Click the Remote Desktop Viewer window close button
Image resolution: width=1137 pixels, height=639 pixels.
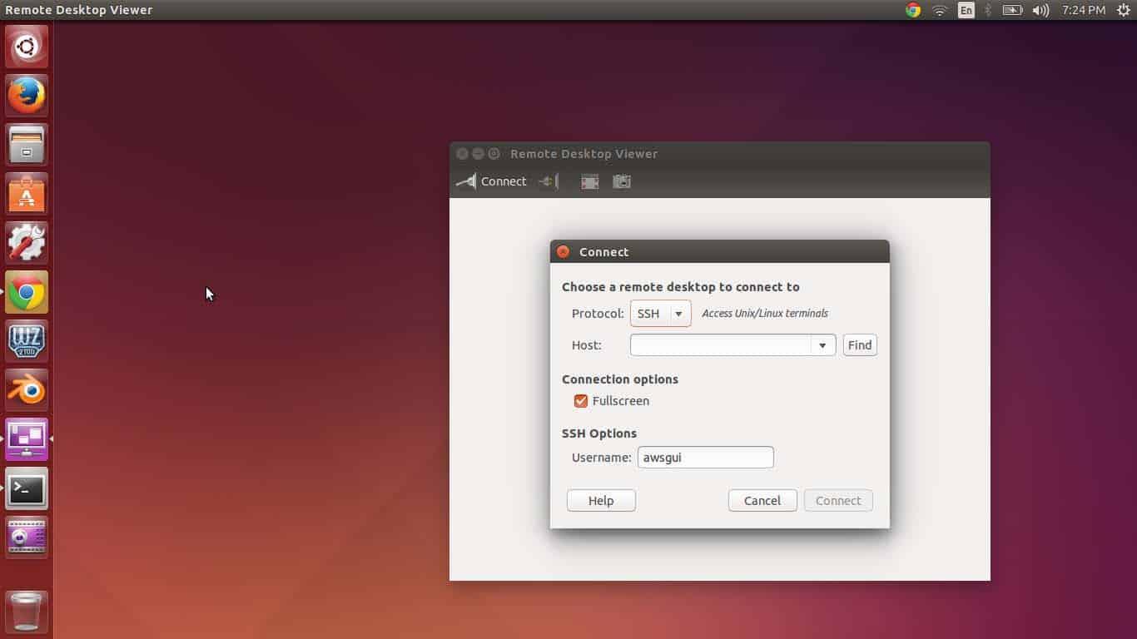coord(462,154)
